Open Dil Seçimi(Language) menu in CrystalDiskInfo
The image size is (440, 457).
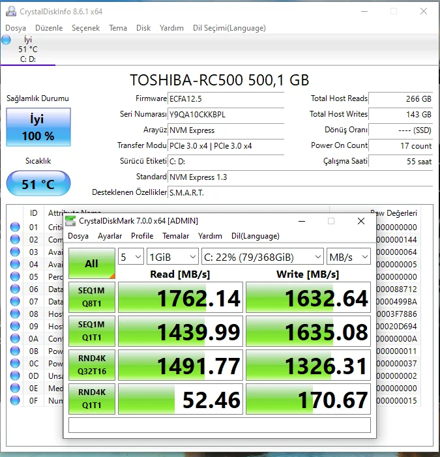[x=229, y=28]
